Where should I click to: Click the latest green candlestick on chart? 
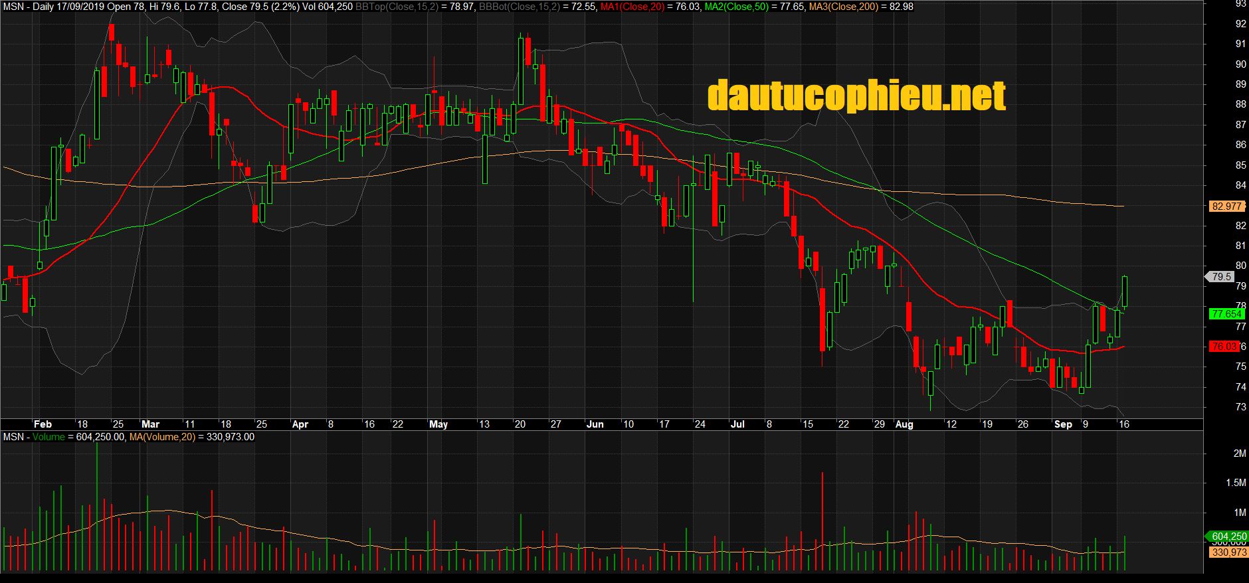tap(1125, 291)
